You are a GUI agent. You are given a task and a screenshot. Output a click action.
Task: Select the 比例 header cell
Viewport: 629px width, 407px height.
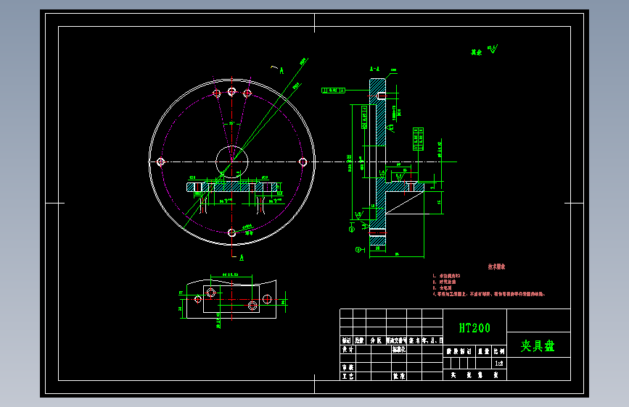499,351
